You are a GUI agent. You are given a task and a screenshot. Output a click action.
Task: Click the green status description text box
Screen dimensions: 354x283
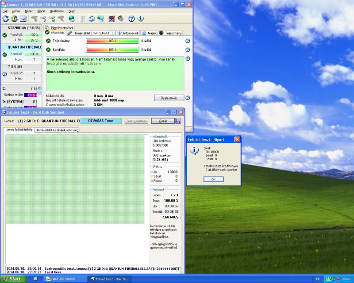click(x=115, y=73)
